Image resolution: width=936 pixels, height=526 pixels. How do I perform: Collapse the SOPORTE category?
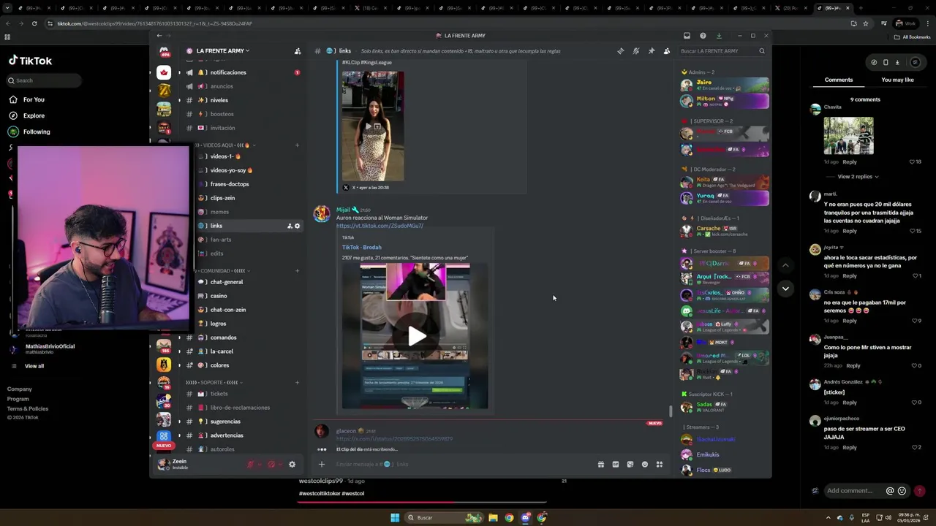pyautogui.click(x=214, y=383)
